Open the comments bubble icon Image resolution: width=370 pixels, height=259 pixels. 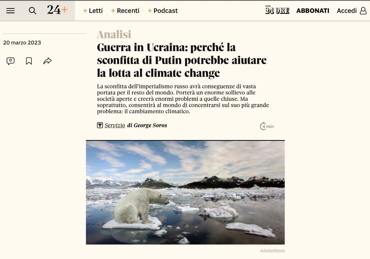pos(10,61)
